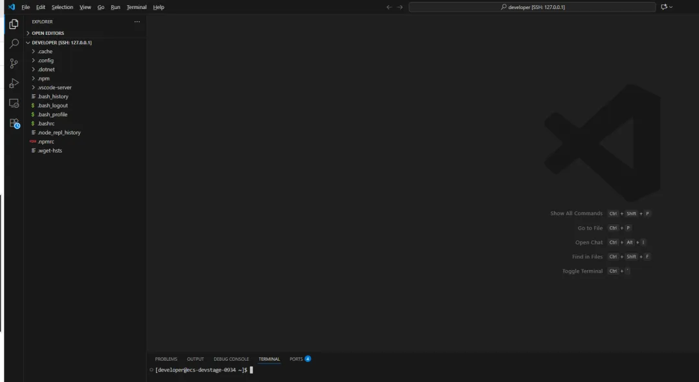Open the Copilot chat icon in title bar
699x382 pixels.
click(664, 7)
